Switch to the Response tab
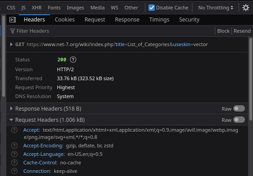 127,20
